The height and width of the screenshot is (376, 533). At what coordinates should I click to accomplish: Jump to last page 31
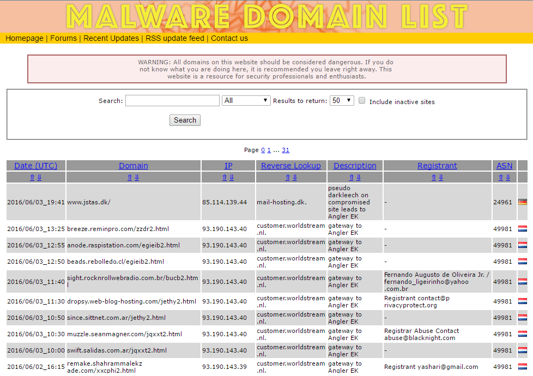[286, 150]
